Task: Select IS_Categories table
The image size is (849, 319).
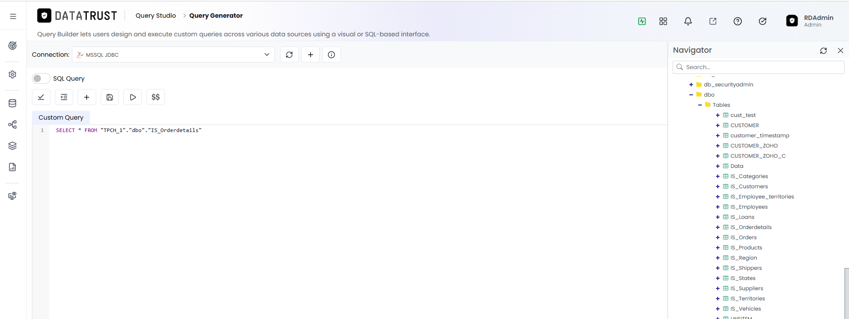Action: click(749, 176)
